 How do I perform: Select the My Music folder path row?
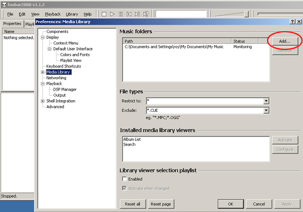click(196, 47)
